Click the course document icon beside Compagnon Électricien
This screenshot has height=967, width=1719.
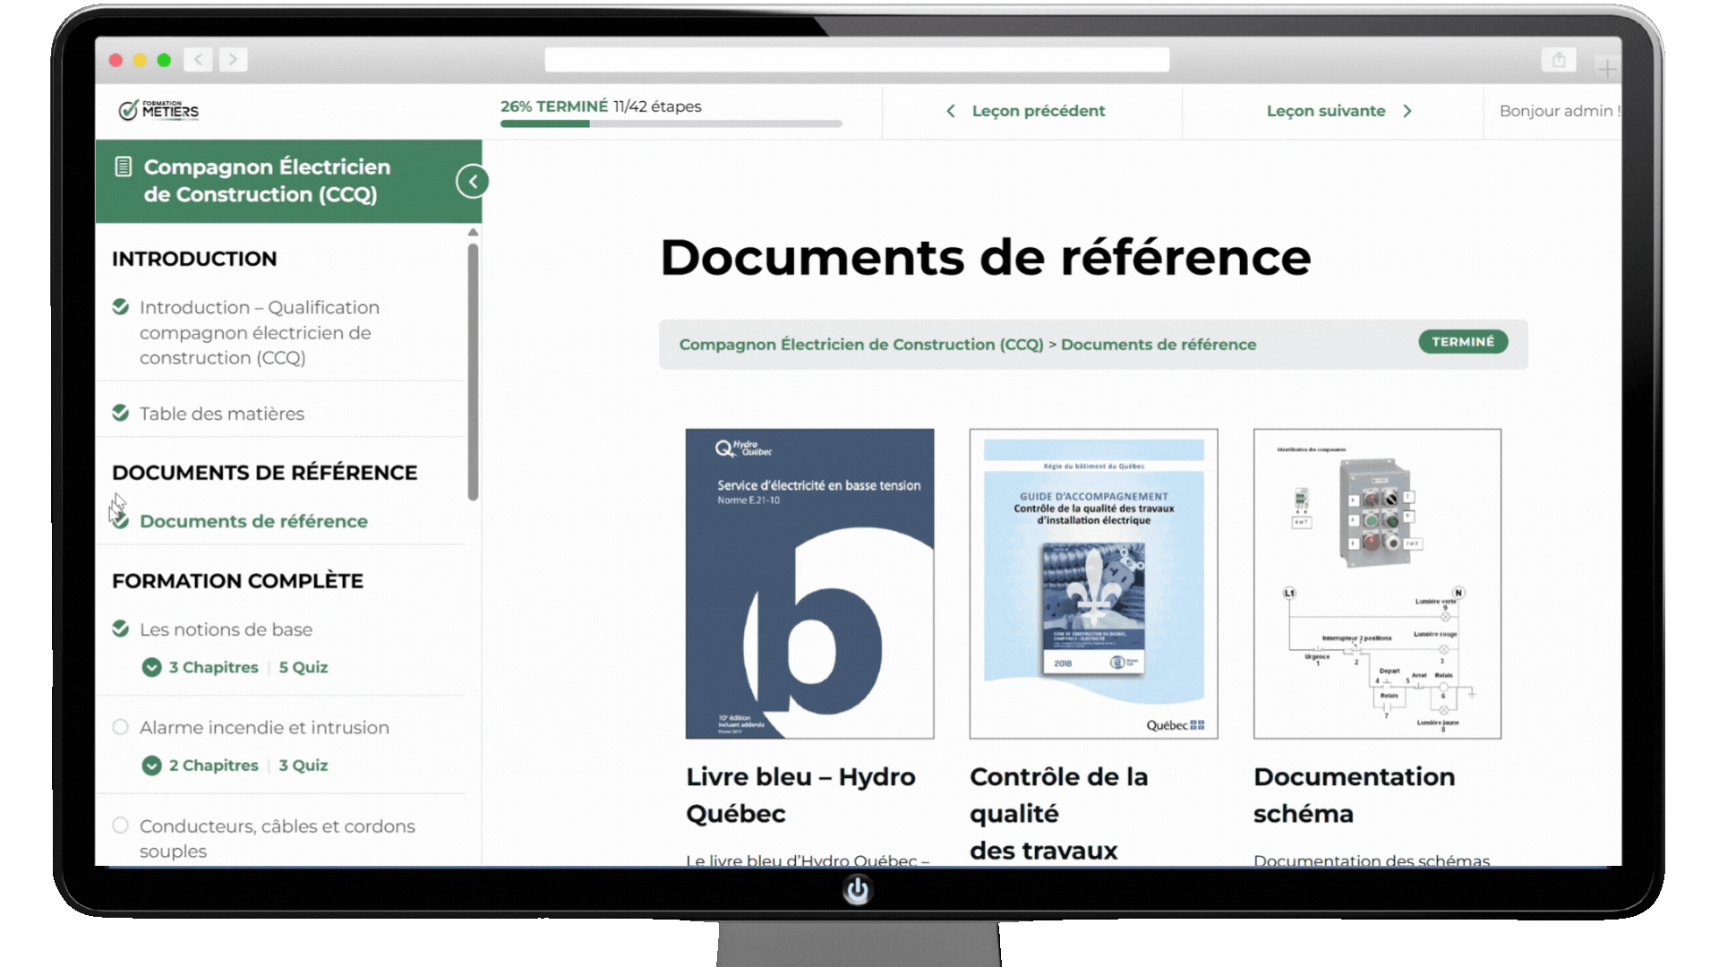coord(124,167)
